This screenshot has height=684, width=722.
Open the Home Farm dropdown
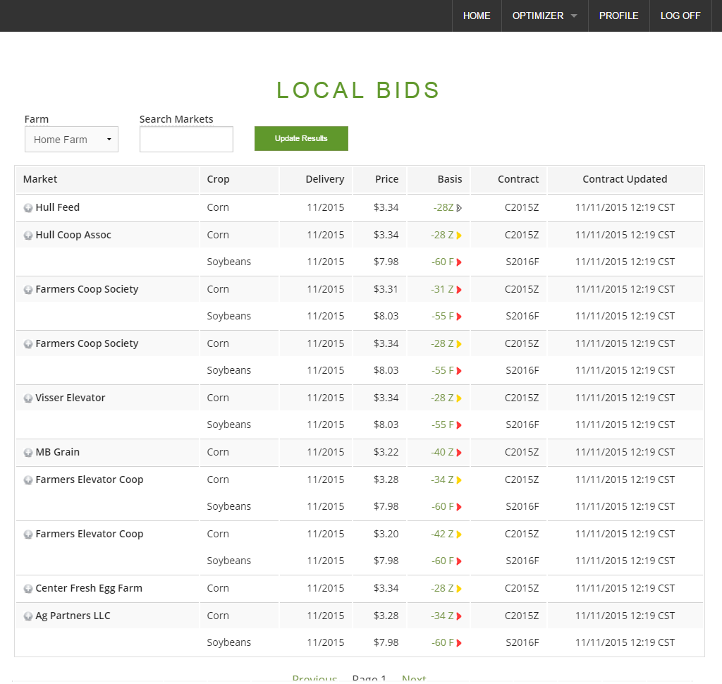coord(71,139)
